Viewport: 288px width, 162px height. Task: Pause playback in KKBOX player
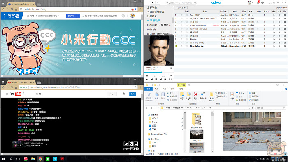coord(156,79)
